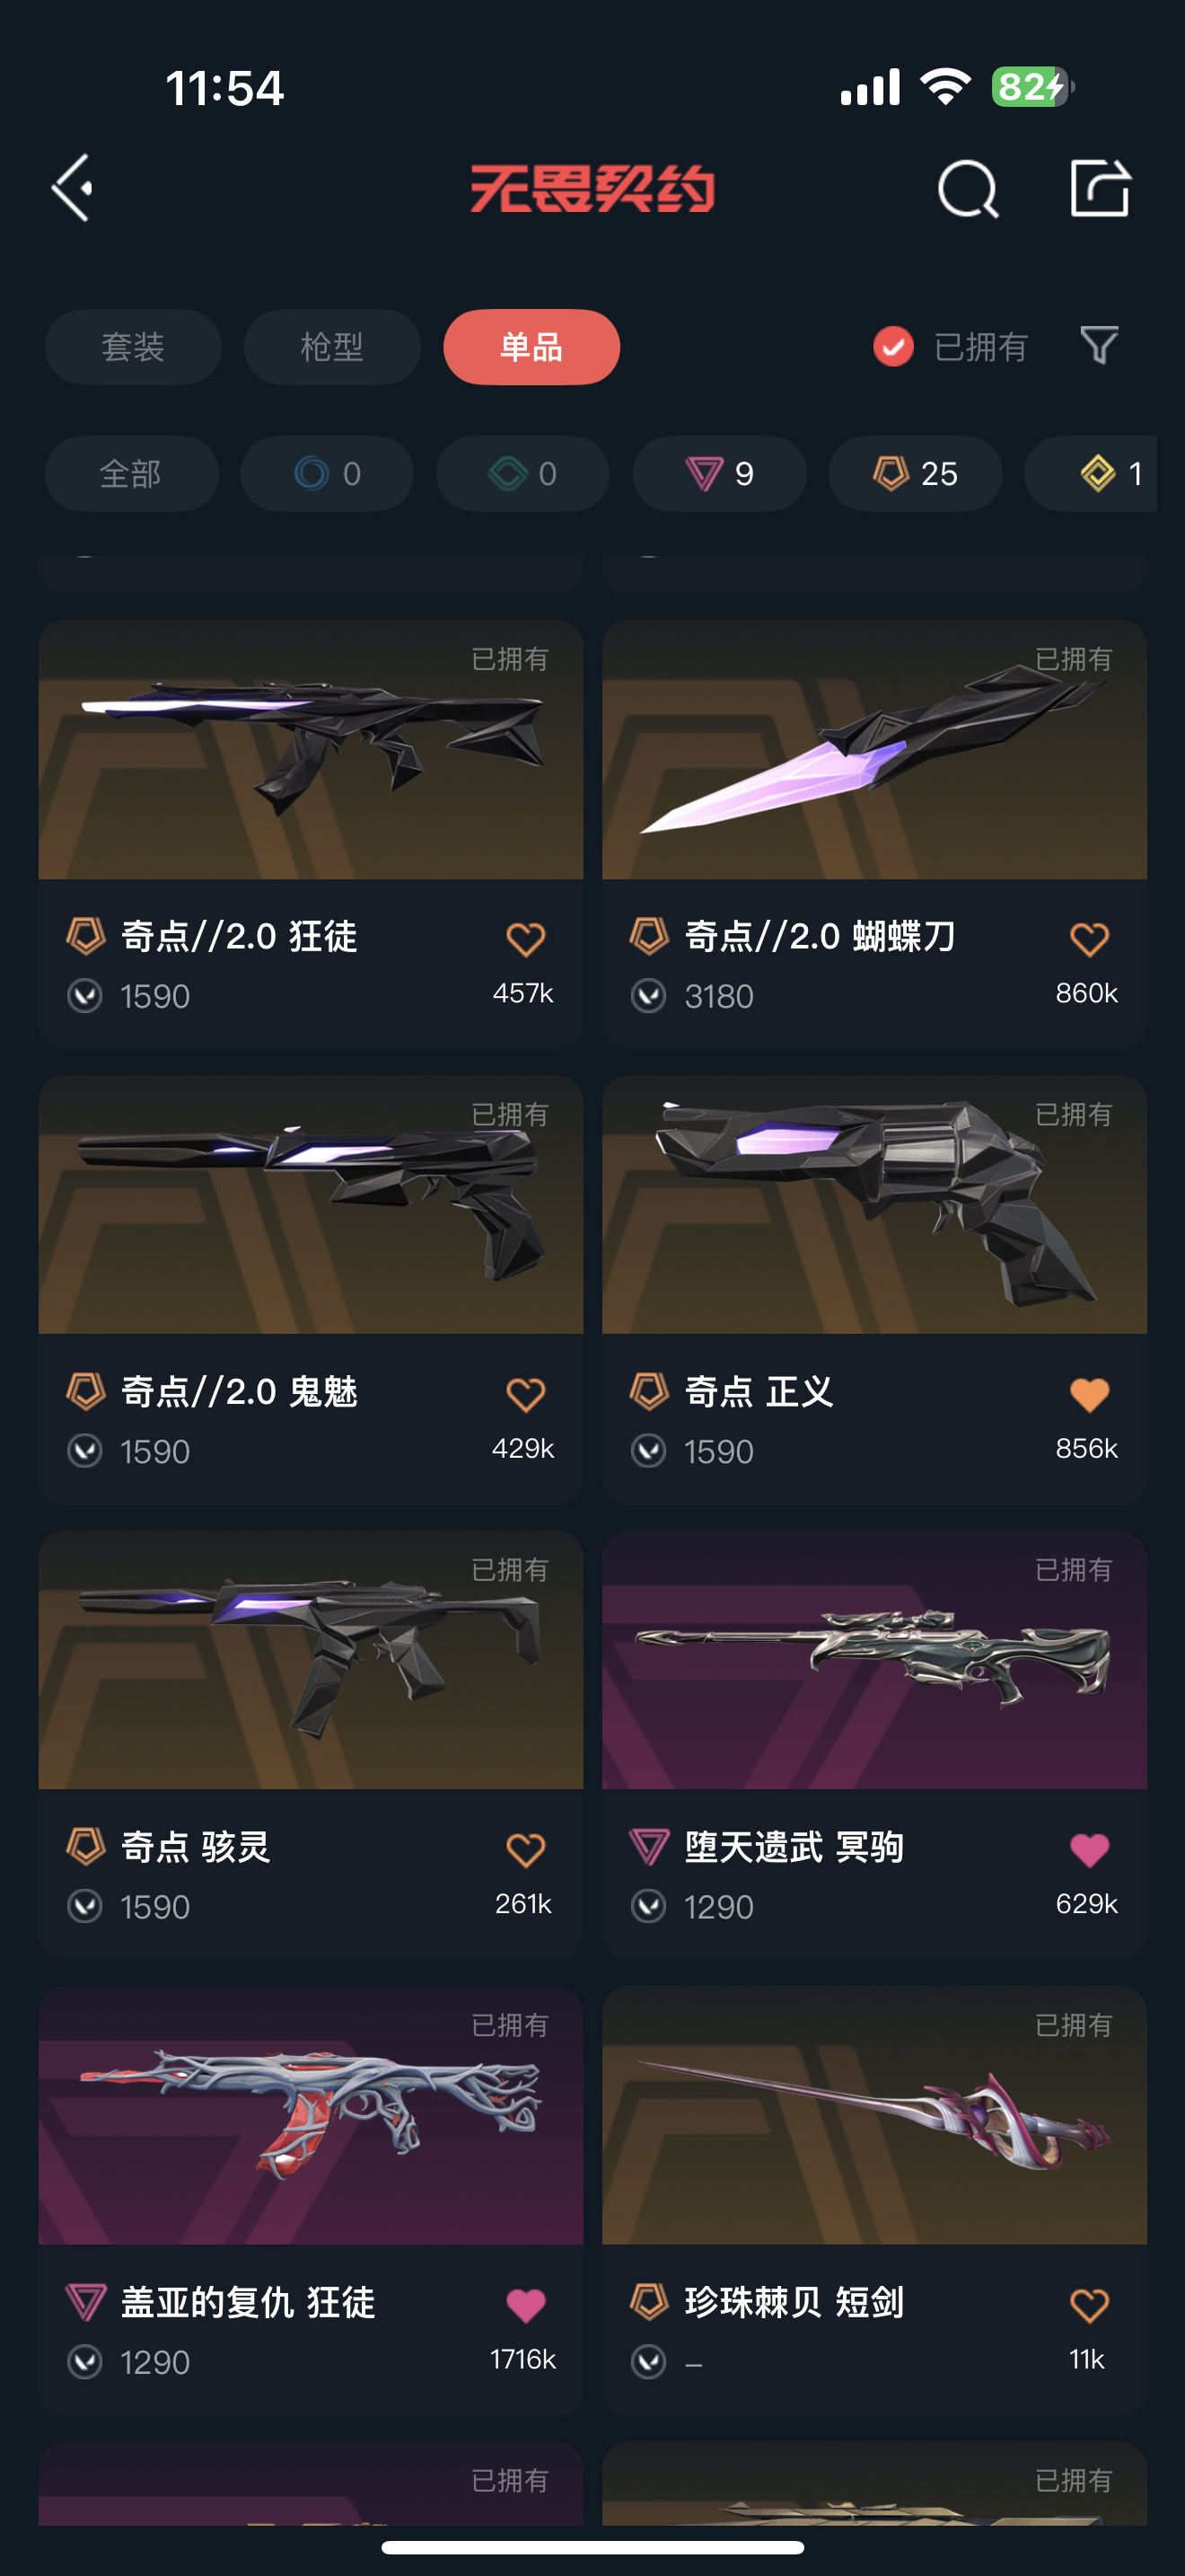Tap the back arrow icon
Screen dimensions: 1185x2576
pos(73,188)
